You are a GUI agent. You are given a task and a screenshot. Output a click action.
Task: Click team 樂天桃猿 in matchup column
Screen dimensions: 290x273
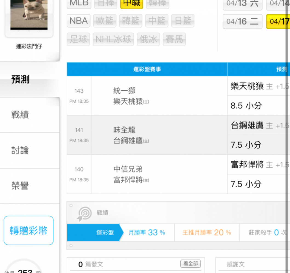[x=131, y=101]
